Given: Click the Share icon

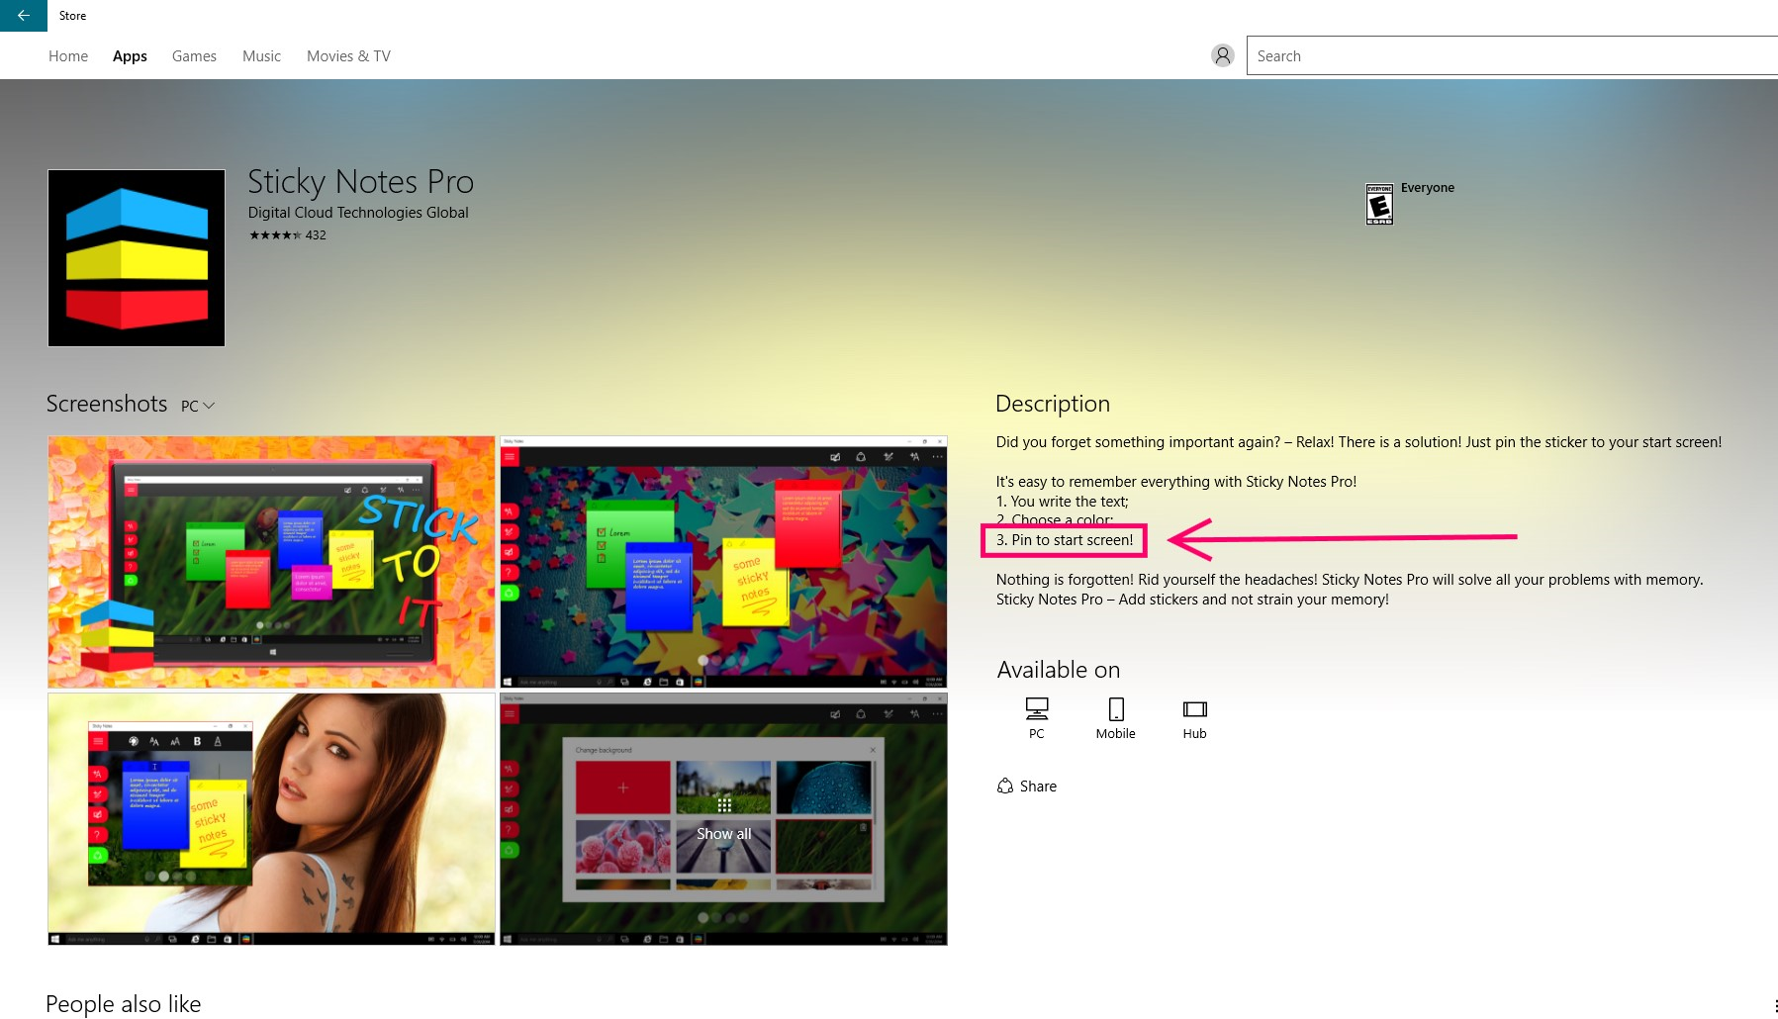Looking at the screenshot, I should [1005, 786].
